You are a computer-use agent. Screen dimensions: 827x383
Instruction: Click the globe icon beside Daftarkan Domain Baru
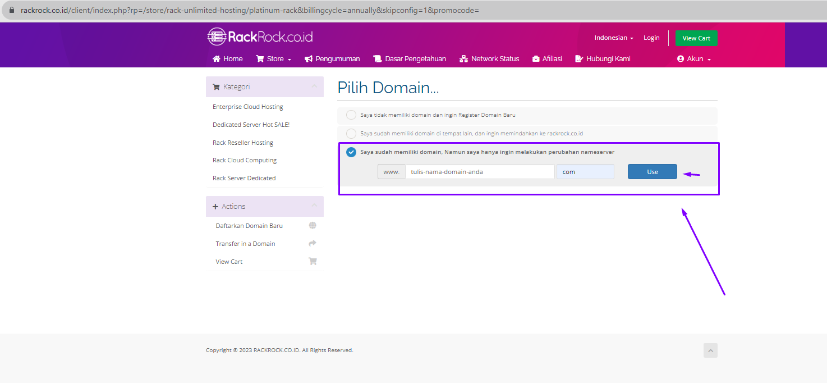(x=313, y=226)
